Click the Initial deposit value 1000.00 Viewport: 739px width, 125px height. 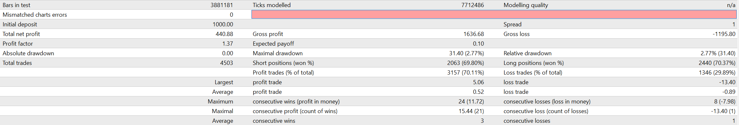[x=223, y=24]
